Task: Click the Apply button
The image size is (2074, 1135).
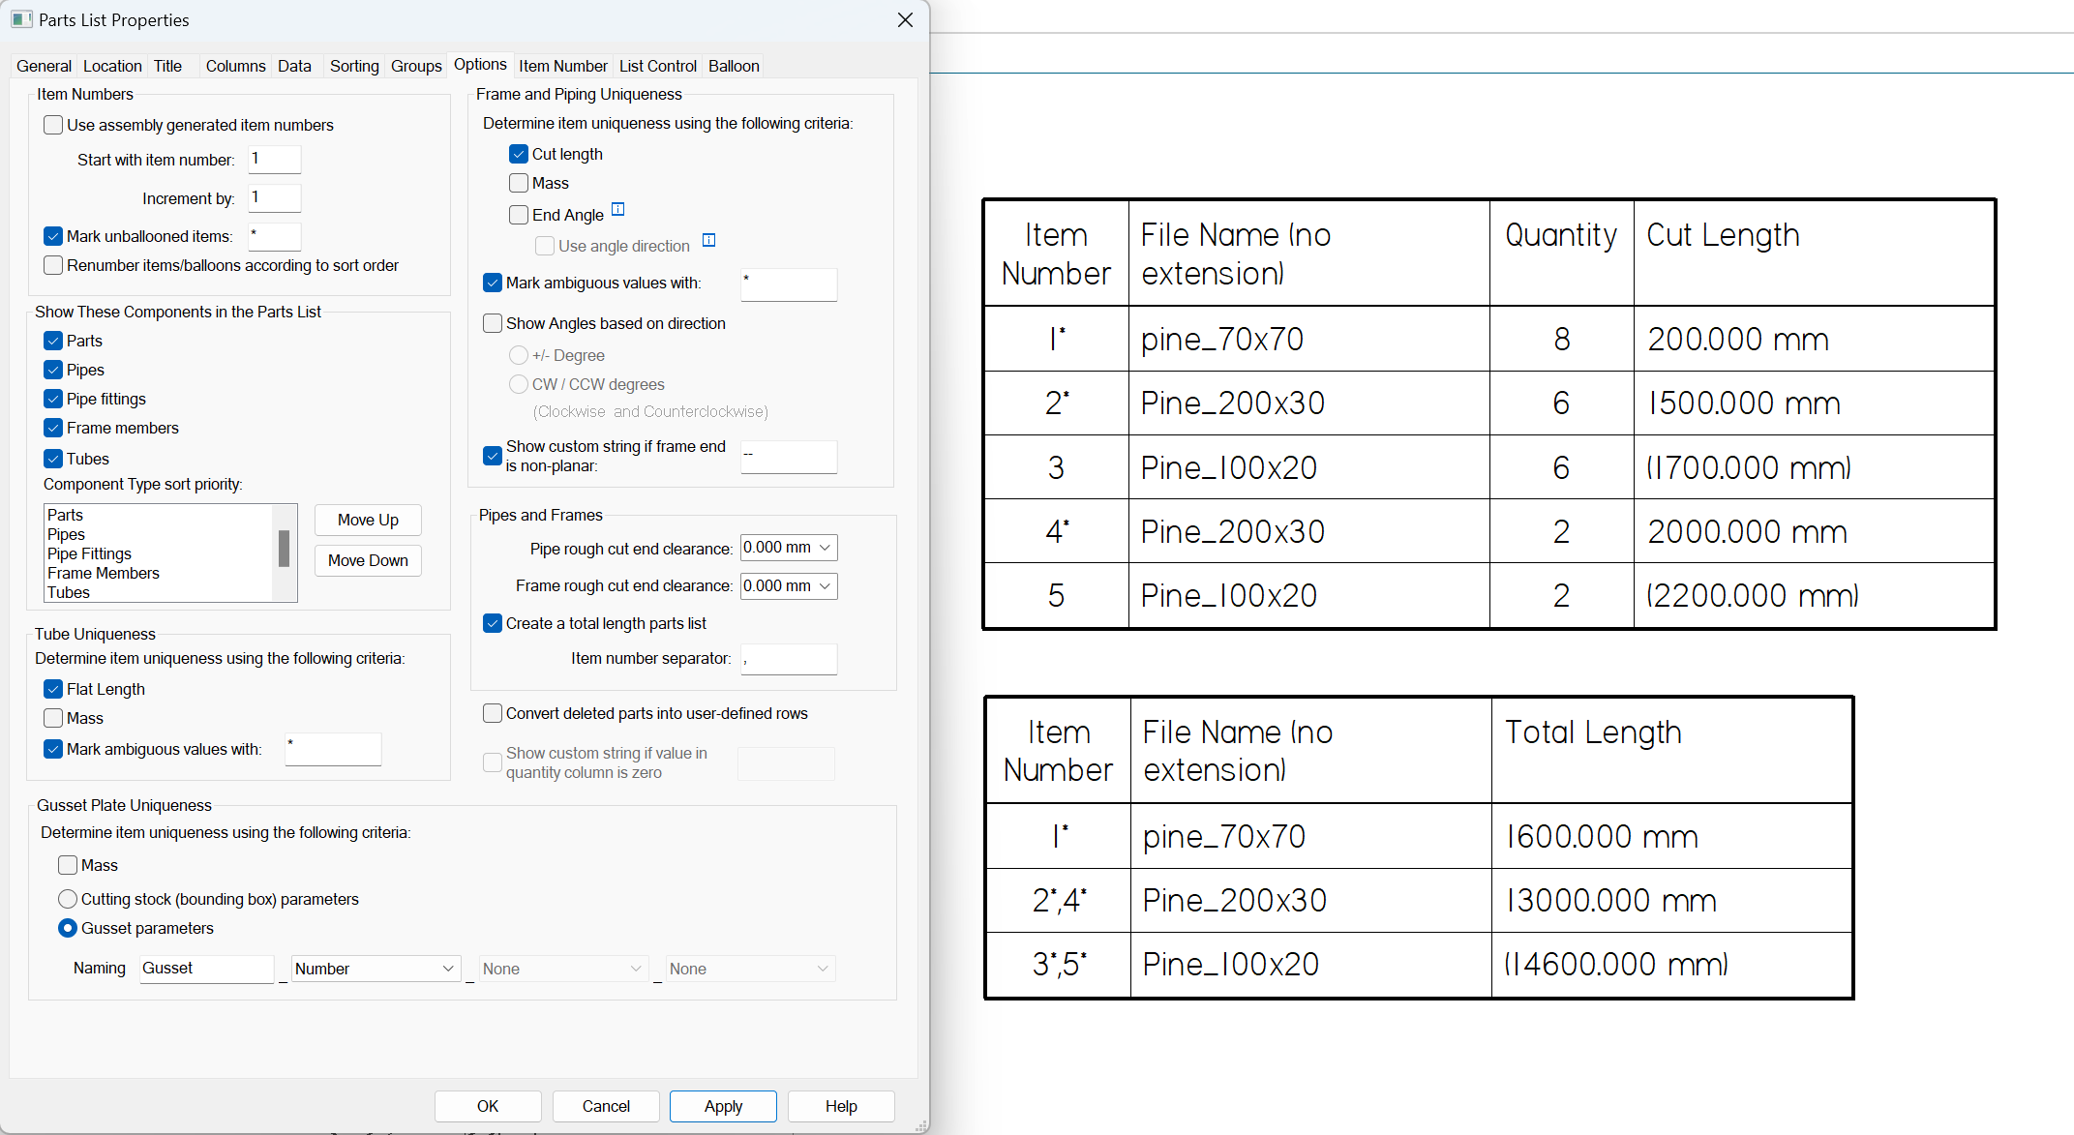Action: [x=723, y=1106]
